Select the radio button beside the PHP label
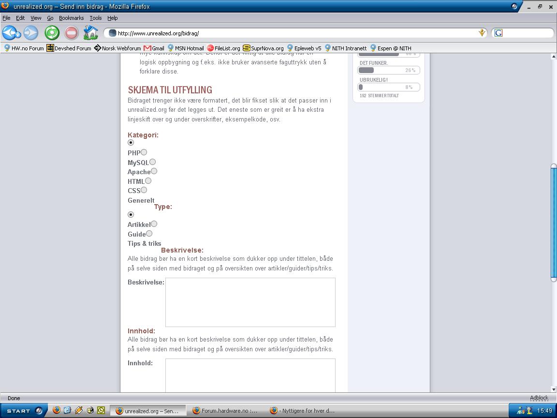 [144, 152]
